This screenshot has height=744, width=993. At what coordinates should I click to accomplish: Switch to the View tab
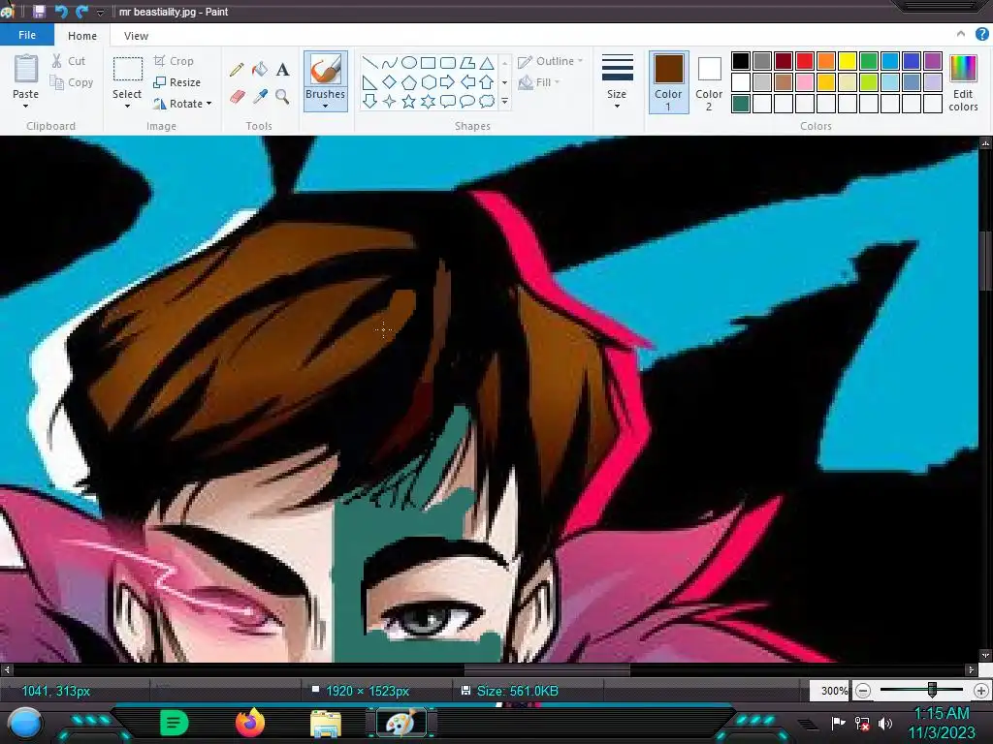point(136,36)
